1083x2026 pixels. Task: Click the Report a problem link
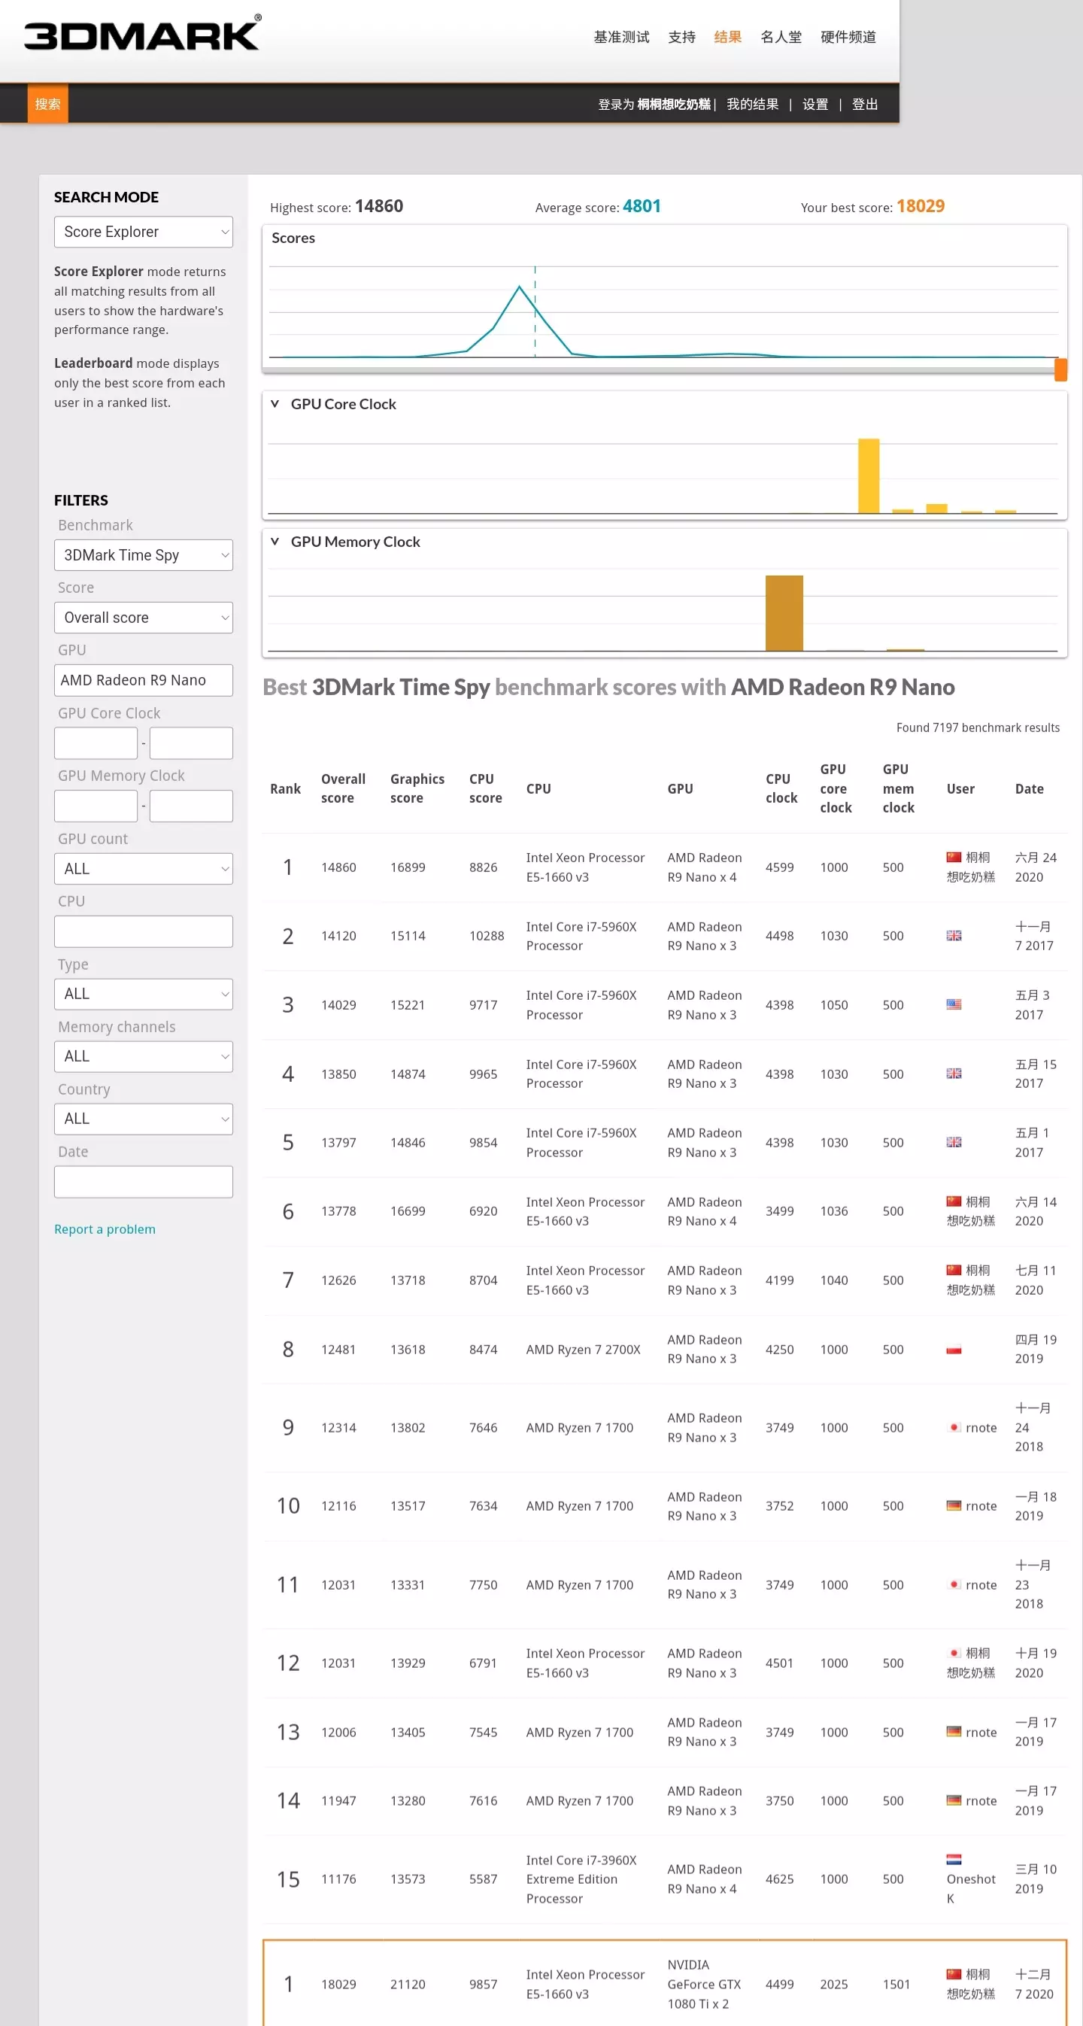coord(105,1229)
